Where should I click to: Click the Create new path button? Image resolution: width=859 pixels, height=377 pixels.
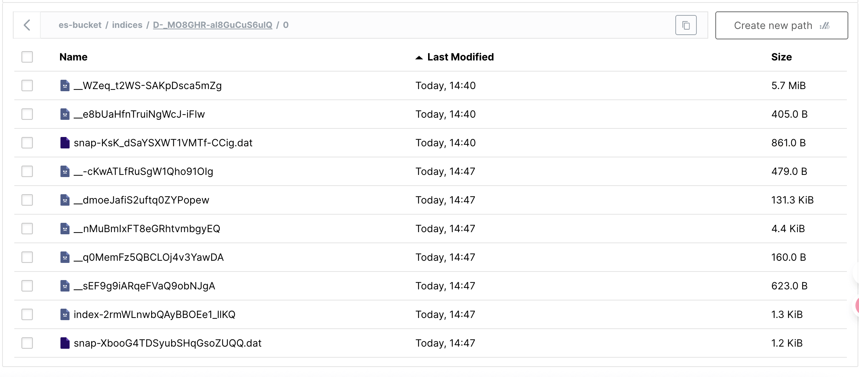[x=781, y=25]
